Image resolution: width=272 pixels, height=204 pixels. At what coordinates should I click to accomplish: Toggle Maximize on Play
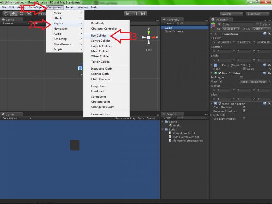125,118
